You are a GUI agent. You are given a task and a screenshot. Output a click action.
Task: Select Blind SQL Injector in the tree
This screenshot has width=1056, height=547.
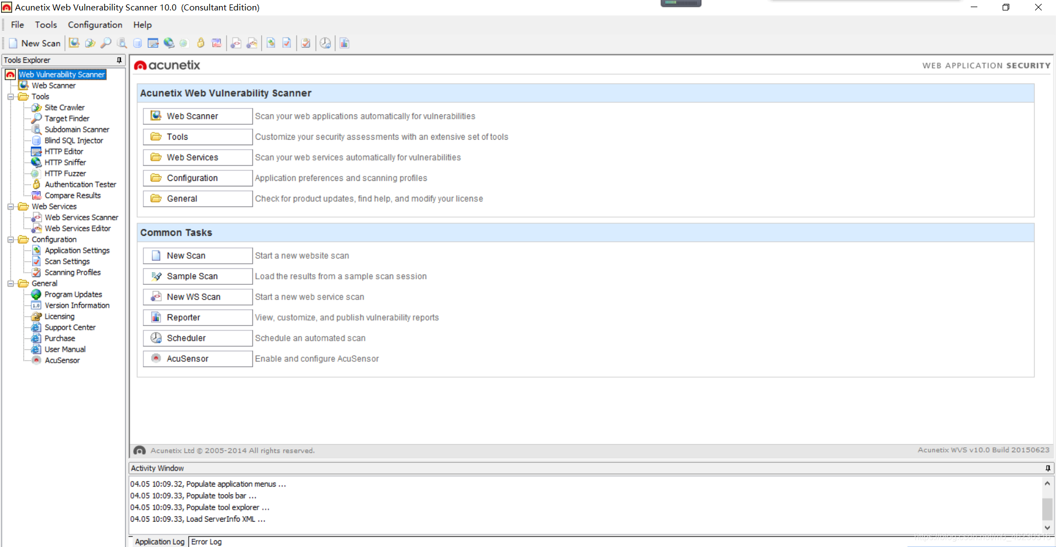(x=74, y=141)
